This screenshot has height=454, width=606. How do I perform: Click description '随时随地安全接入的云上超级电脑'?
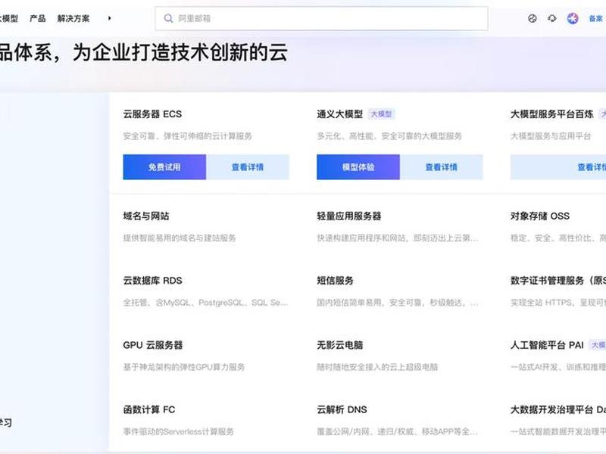[x=377, y=367]
